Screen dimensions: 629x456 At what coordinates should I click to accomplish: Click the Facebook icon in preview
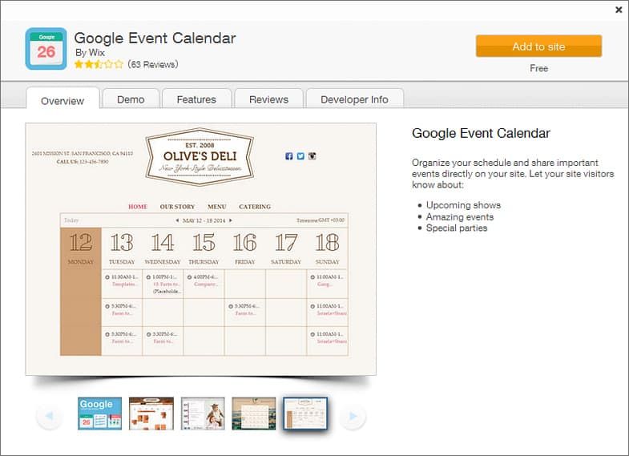[288, 156]
